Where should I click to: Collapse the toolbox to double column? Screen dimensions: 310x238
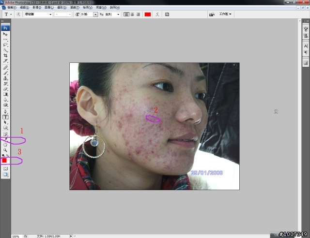click(2, 21)
